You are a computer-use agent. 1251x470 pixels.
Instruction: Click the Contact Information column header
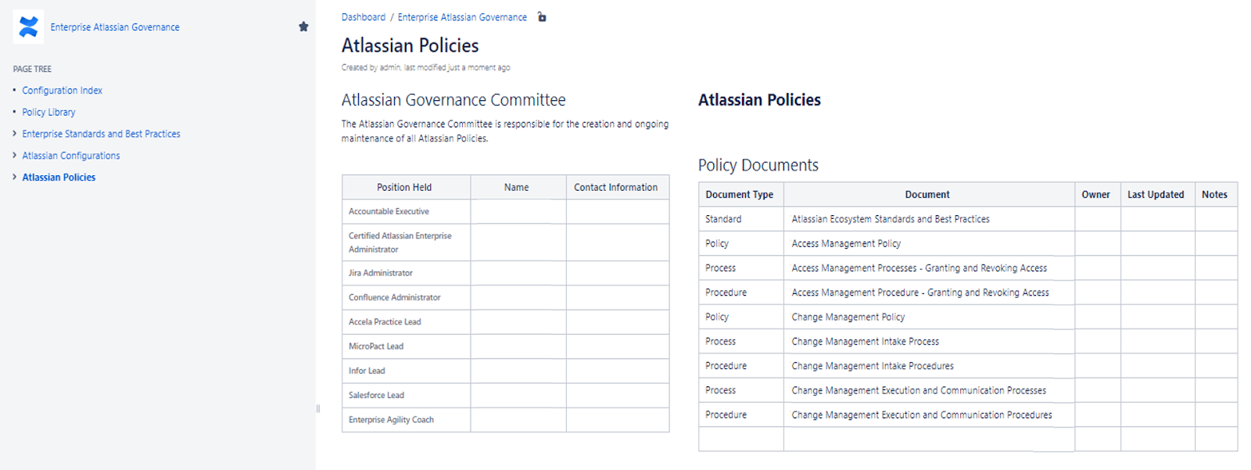point(616,187)
